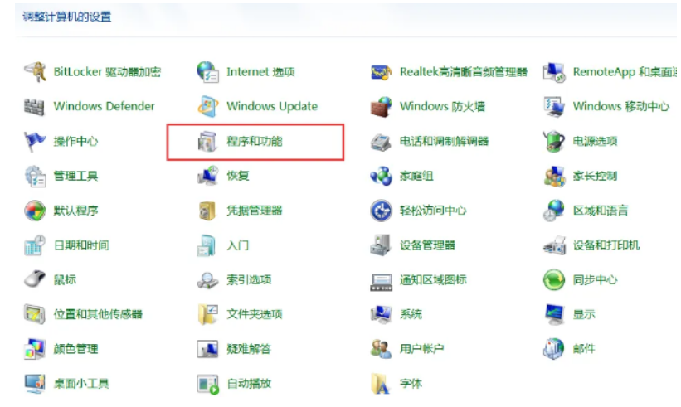The width and height of the screenshot is (681, 407).
Task: Click the 家庭组 spheres icon
Action: coord(381,176)
